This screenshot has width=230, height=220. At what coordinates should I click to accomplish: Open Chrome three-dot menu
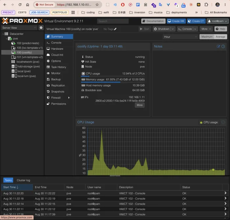point(225,5)
